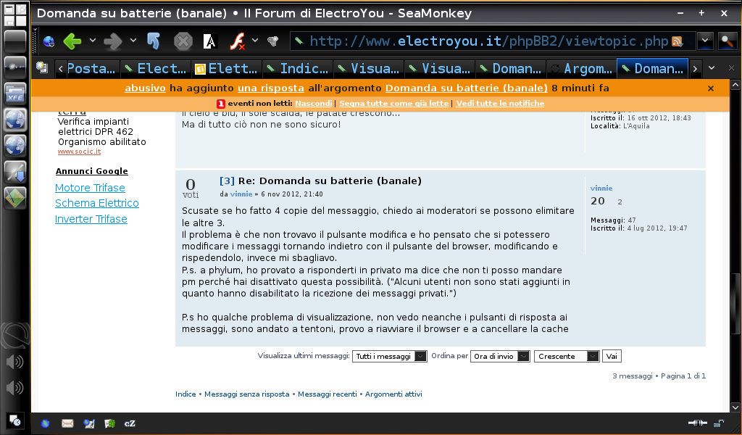The width and height of the screenshot is (742, 435).
Task: Select the Browser globe icon in component bar
Action: [x=45, y=423]
